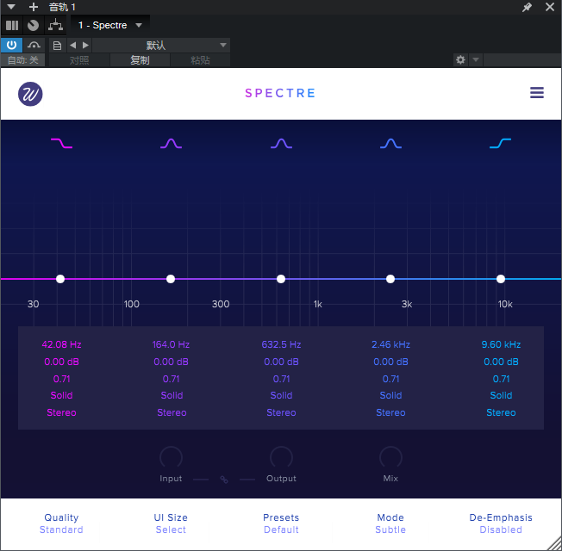Toggle Stereo mode on 632.5 Hz band
The width and height of the screenshot is (562, 551).
[281, 412]
